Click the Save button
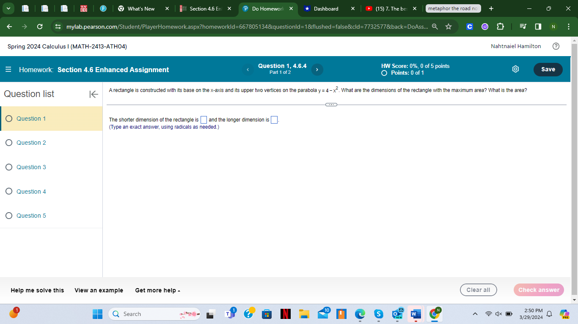 (548, 69)
